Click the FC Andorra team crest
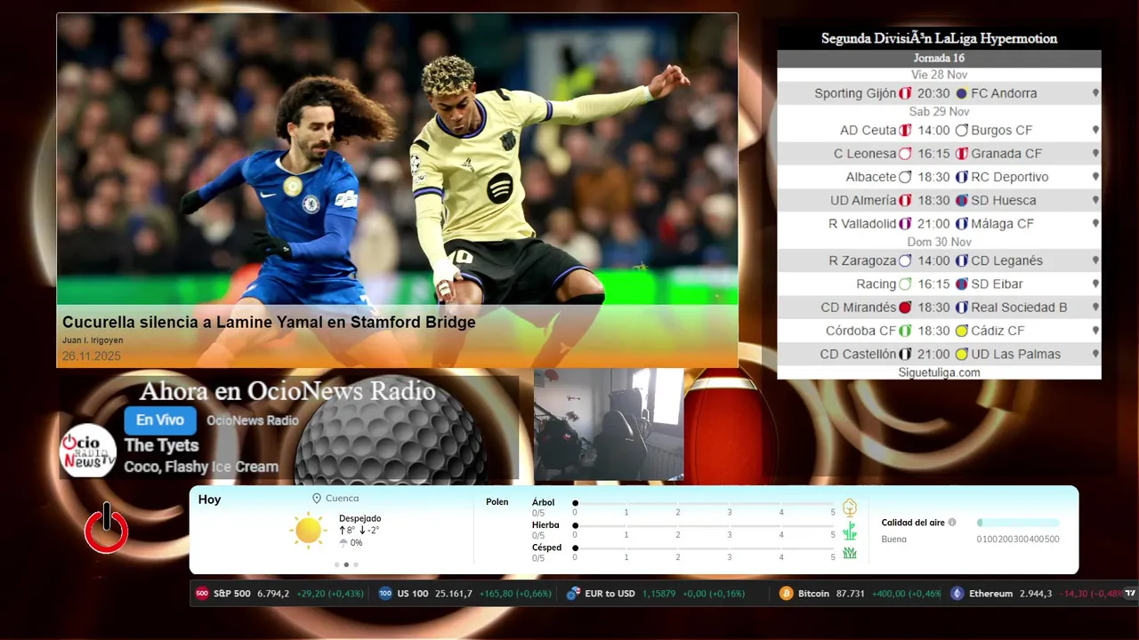The height and width of the screenshot is (640, 1139). 961,93
